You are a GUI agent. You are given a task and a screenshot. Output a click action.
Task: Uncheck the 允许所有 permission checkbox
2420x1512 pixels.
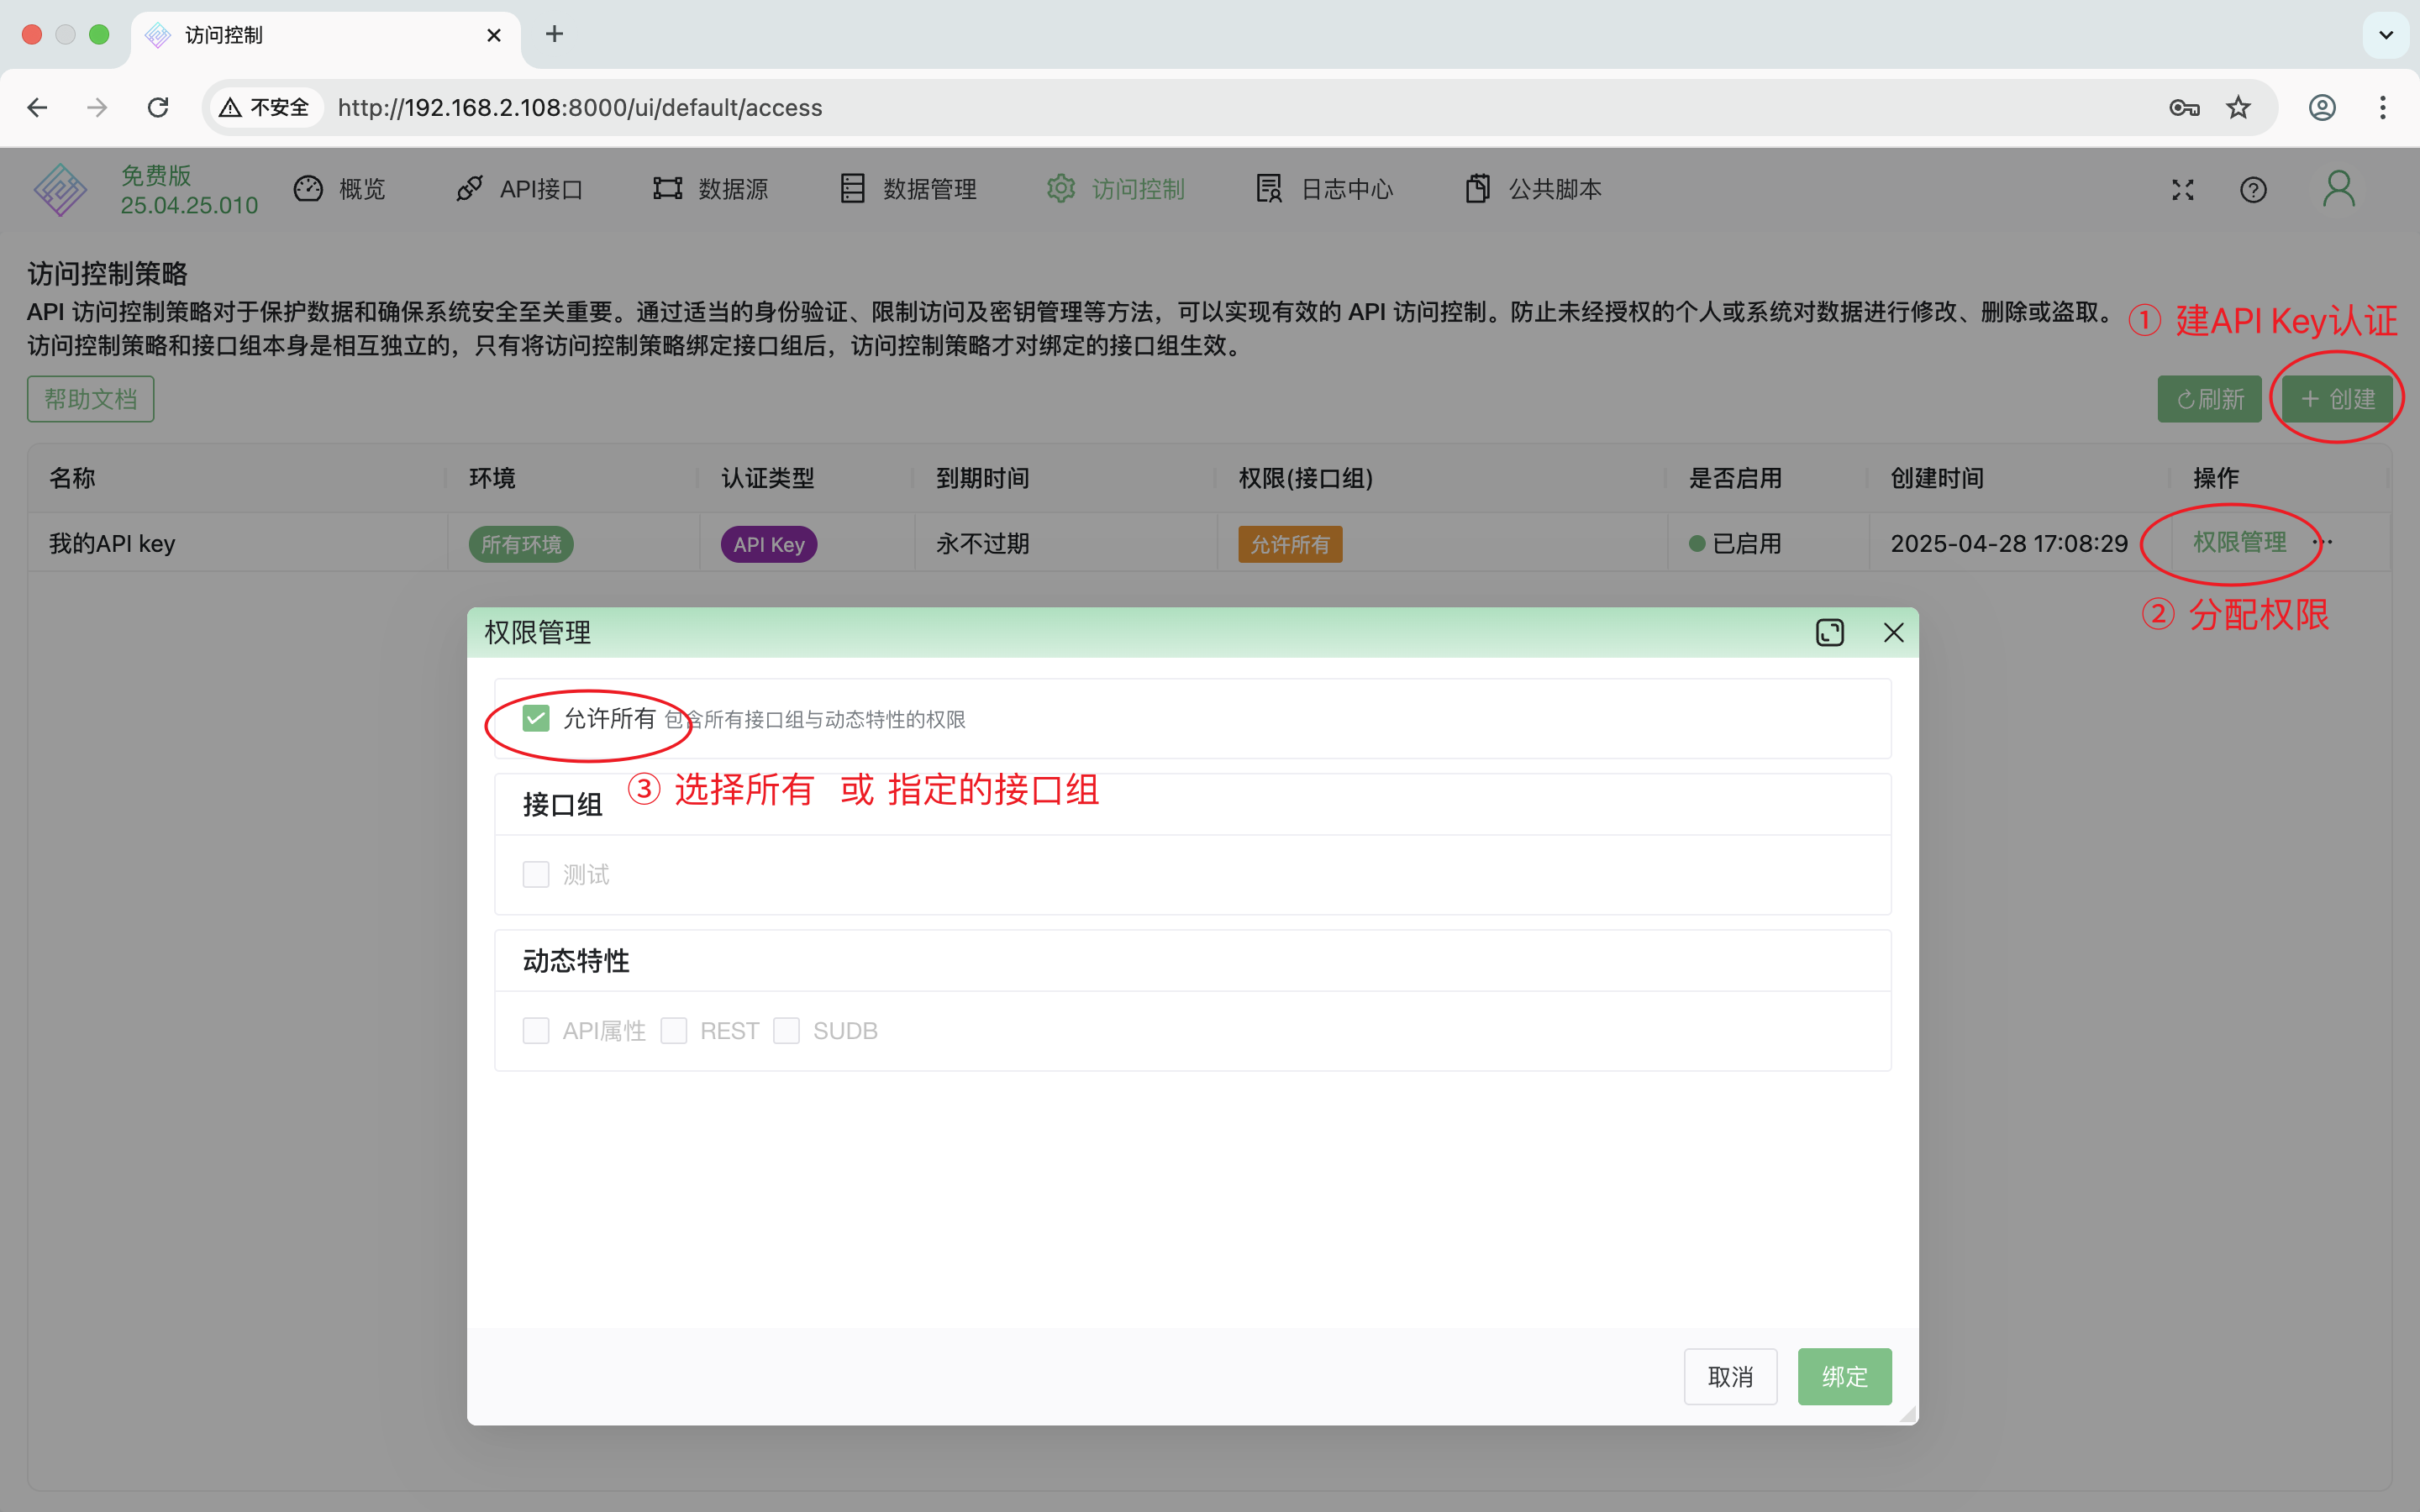pos(536,718)
